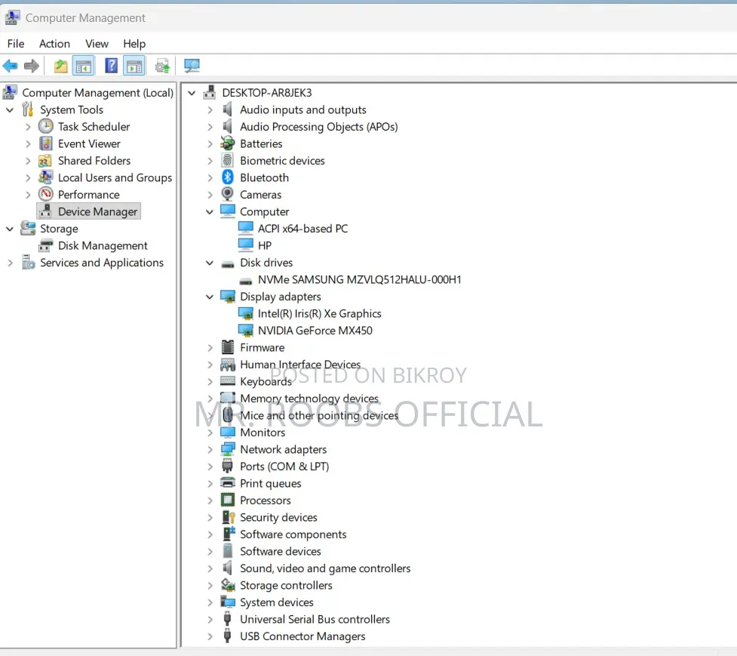The height and width of the screenshot is (656, 737).
Task: Collapse the System Tools node
Action: (10, 110)
